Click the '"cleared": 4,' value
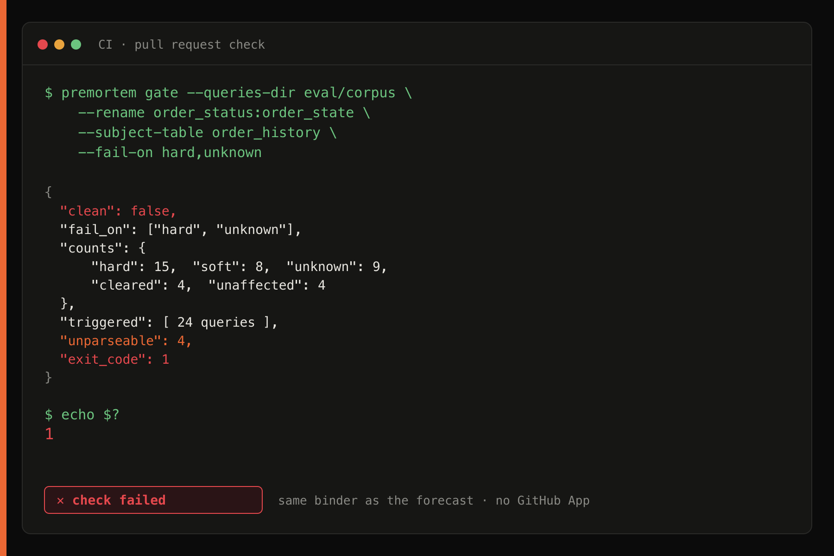This screenshot has height=556, width=834. click(142, 285)
